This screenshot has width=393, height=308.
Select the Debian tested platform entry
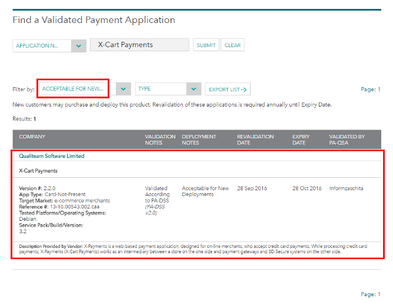click(28, 219)
